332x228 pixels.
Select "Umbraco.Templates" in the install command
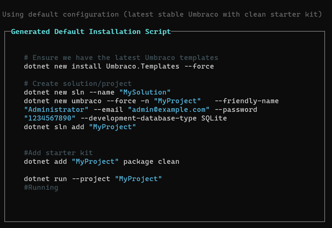(142, 66)
